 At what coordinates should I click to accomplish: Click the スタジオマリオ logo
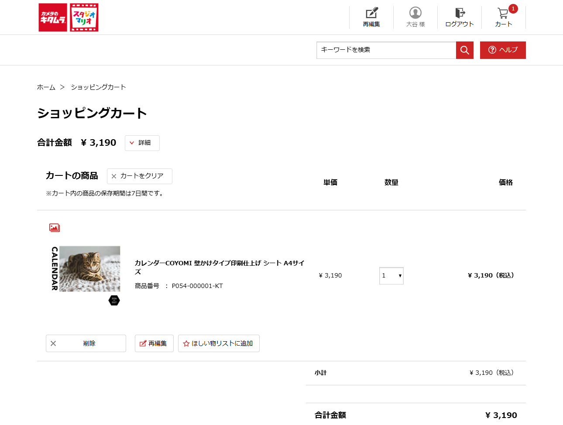83,17
